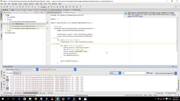180x101 pixels.
Task: Click the Find magnifier toolbar icon
Action: coord(26,7)
